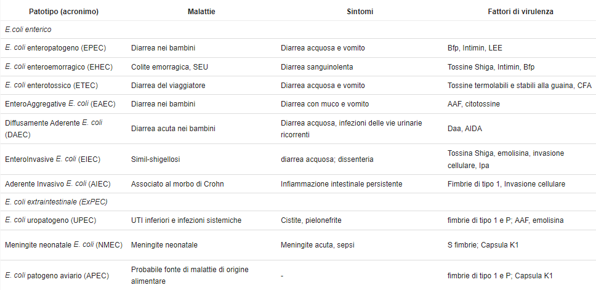Click 'Colite emorragica, SEU' disease cell
This screenshot has width=596, height=290.
tap(169, 67)
